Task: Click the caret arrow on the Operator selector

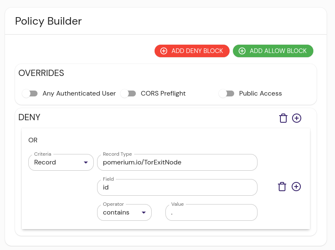Action: tap(145, 212)
